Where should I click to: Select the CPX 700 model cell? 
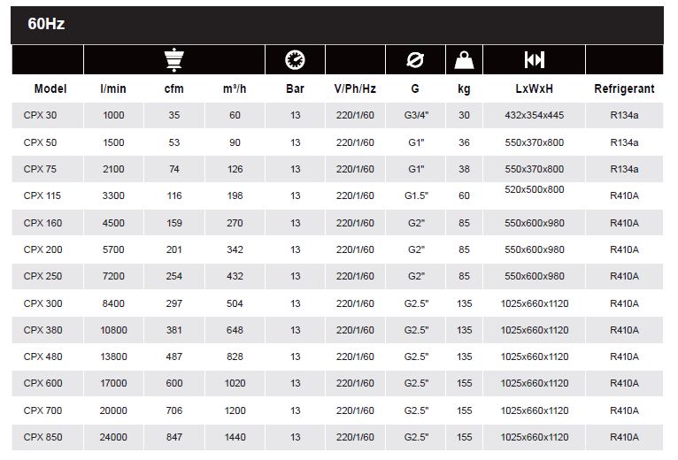coord(47,410)
